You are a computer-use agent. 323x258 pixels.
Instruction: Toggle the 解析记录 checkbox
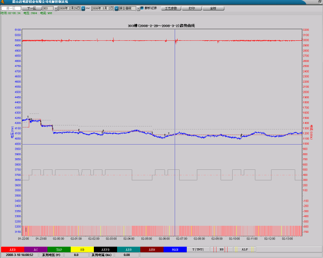click(142, 9)
